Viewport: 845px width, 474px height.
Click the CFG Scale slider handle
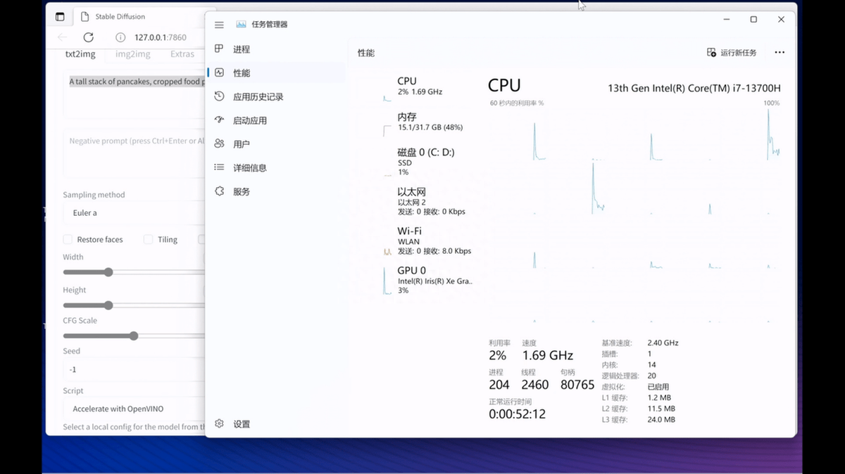[134, 336]
